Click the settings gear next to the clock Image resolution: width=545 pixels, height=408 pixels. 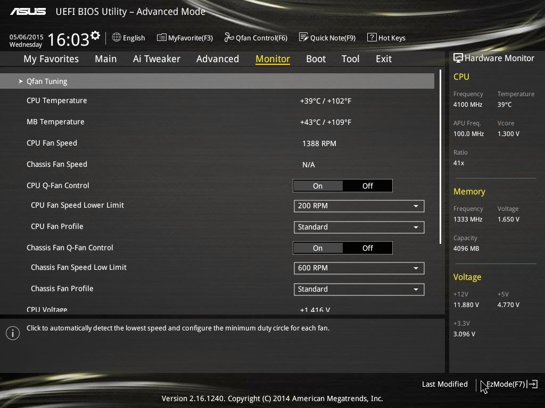(x=95, y=36)
